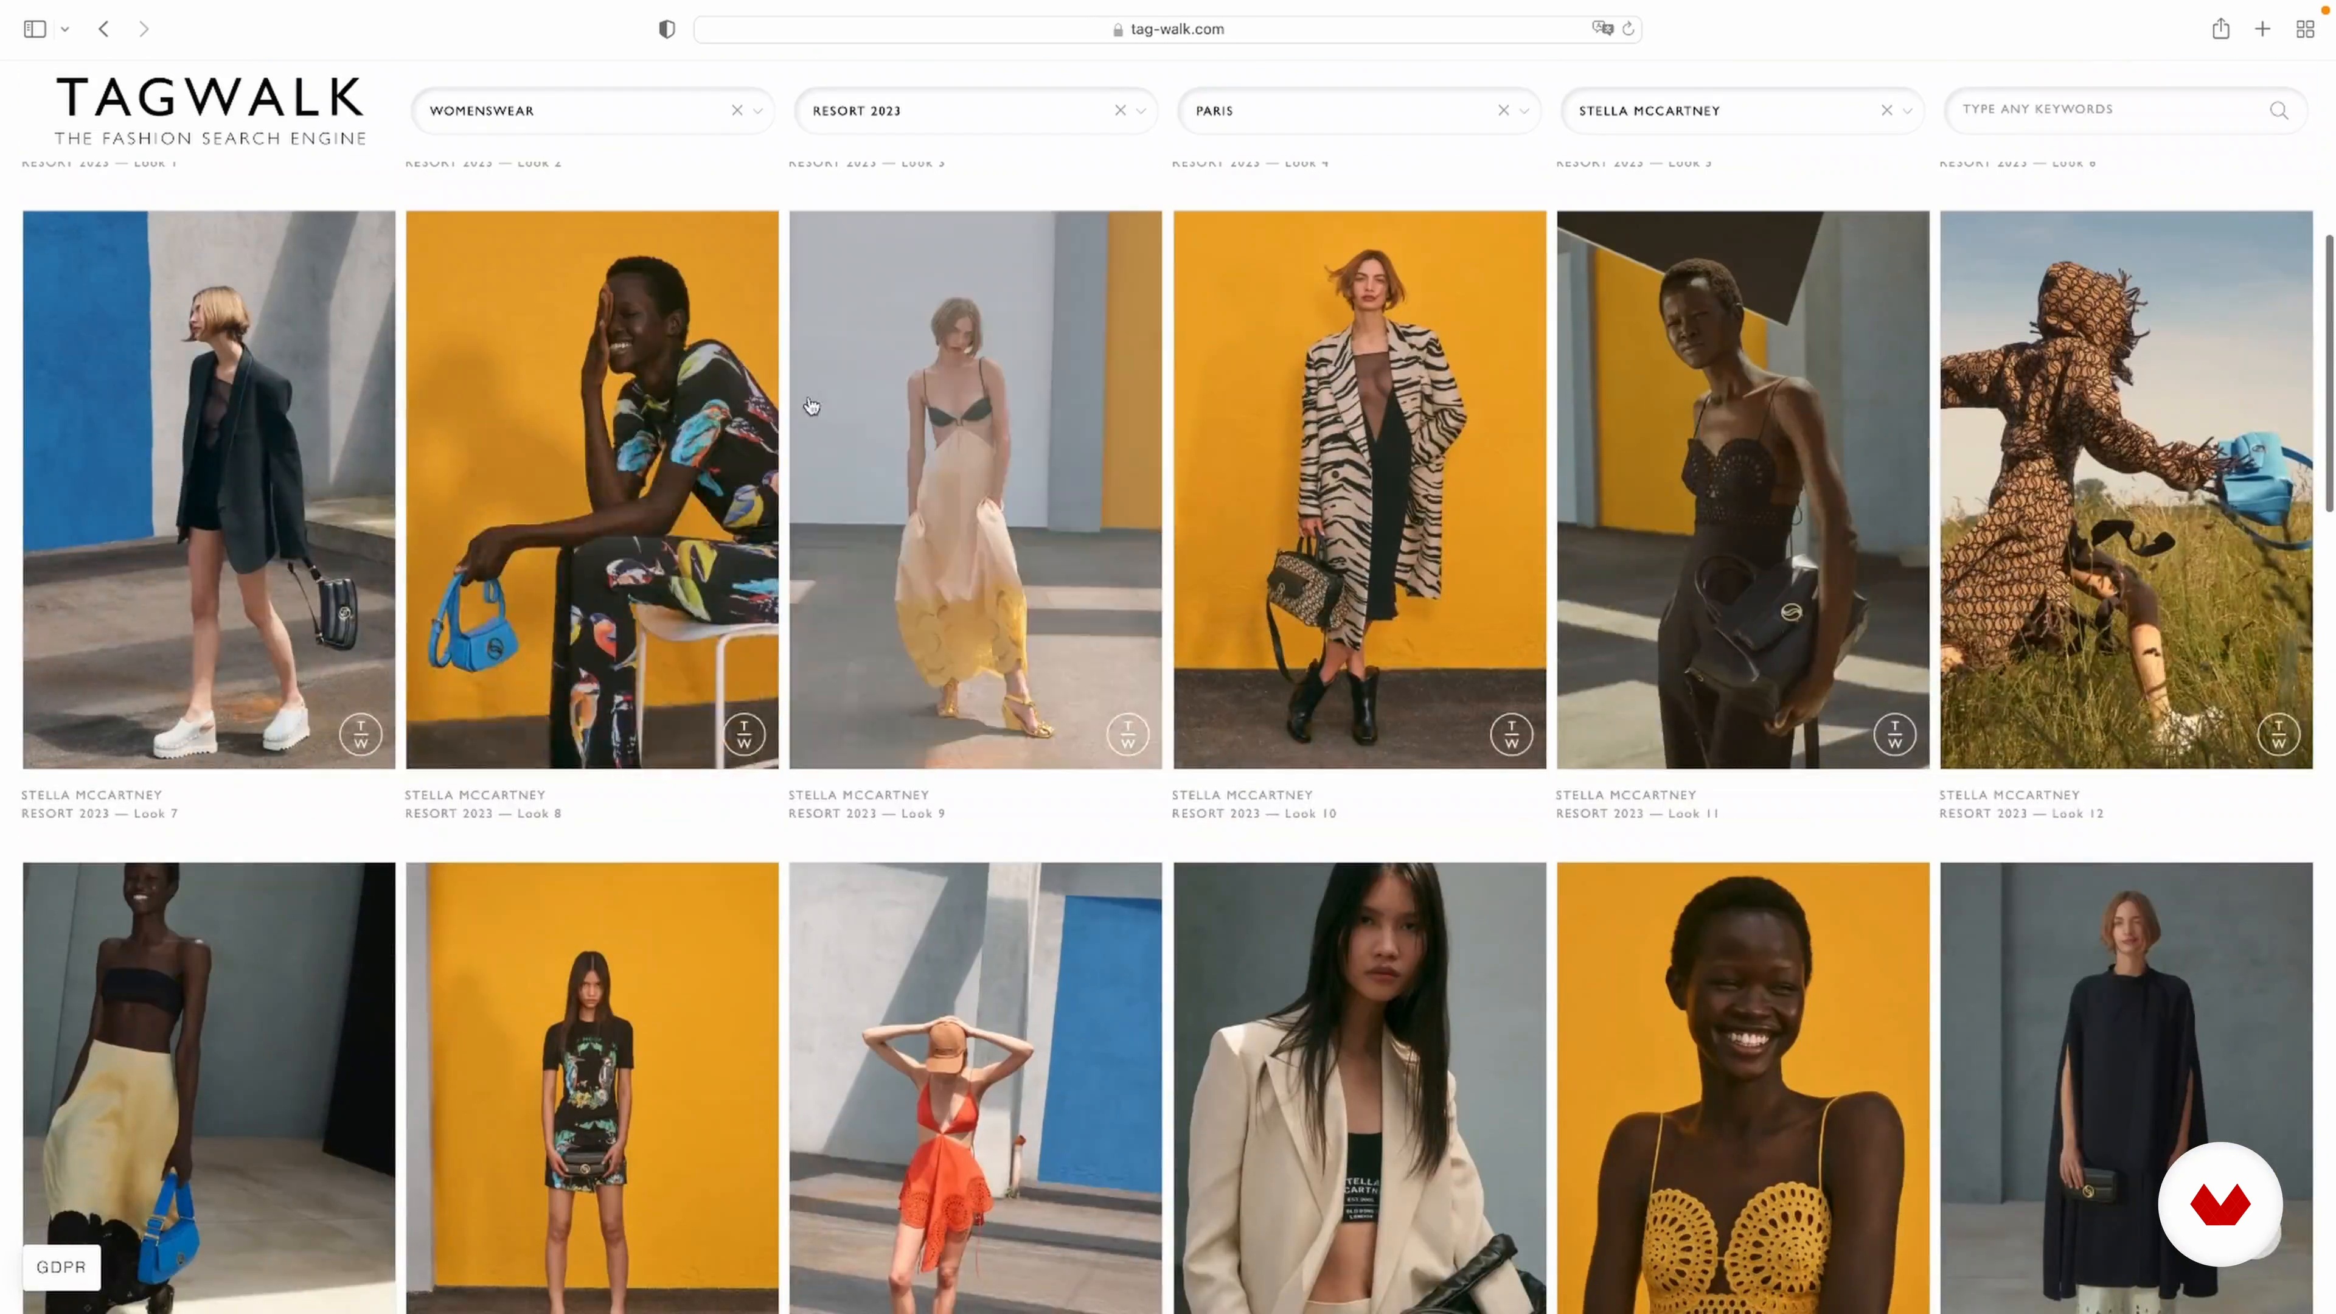This screenshot has height=1314, width=2336.
Task: Show the tab overview grid
Action: tap(2305, 29)
